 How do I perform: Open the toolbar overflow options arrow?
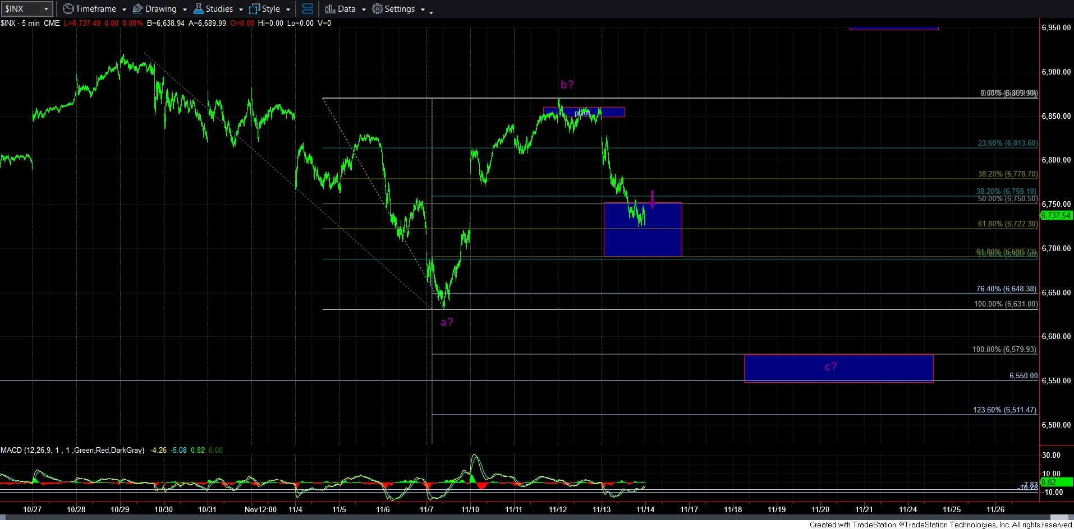(431, 12)
